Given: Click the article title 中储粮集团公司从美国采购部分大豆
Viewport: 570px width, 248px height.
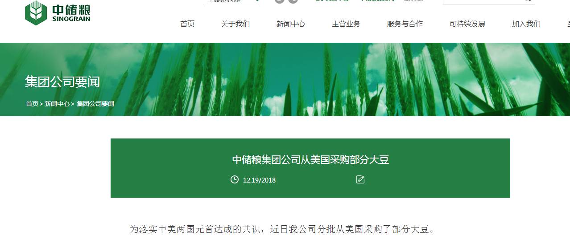Looking at the screenshot, I should pyautogui.click(x=310, y=160).
